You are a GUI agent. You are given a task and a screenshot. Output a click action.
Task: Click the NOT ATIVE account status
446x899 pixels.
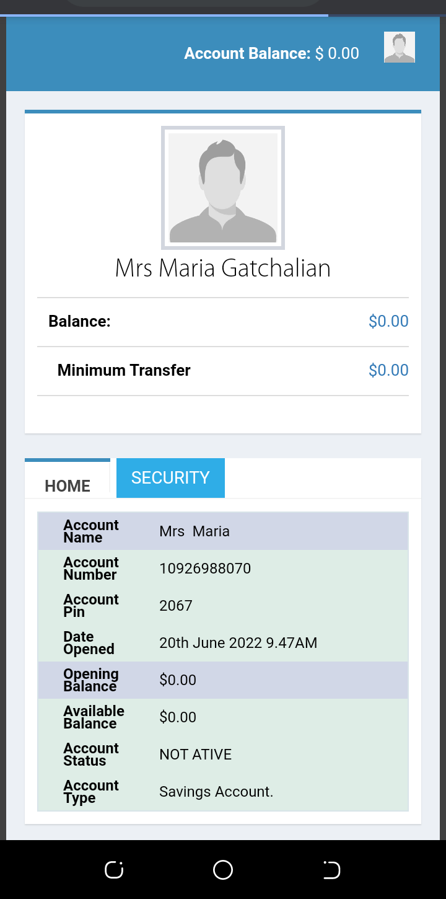click(x=195, y=755)
